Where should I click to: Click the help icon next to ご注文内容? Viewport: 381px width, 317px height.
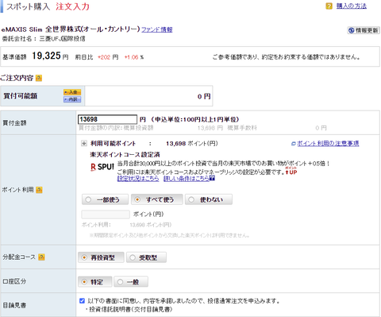point(39,78)
